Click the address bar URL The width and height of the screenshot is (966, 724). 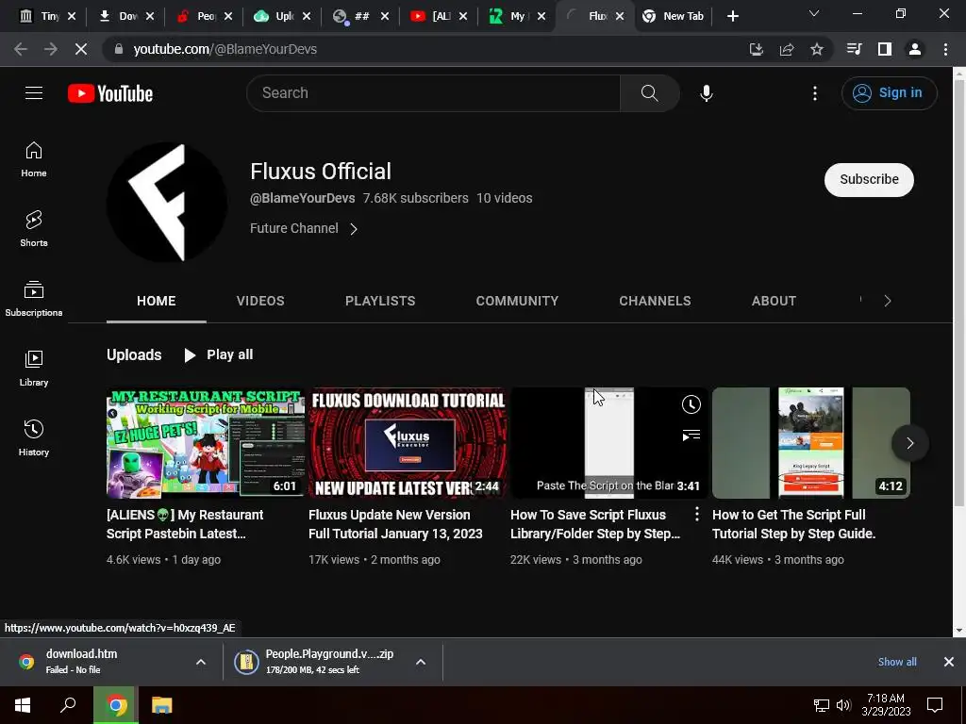[225, 49]
